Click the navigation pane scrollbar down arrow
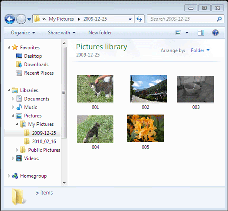The image size is (228, 211). pyautogui.click(x=64, y=183)
